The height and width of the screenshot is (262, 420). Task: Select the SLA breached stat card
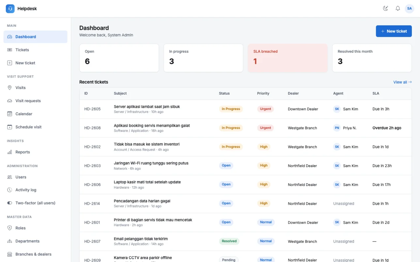(288, 58)
